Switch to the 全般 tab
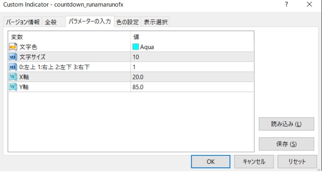322x172 pixels. click(x=54, y=22)
